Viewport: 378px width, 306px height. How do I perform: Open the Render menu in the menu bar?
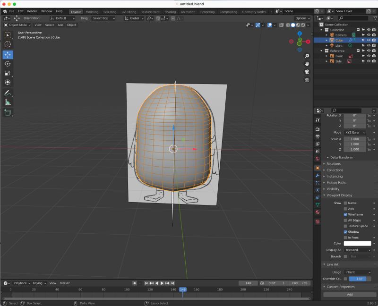pyautogui.click(x=32, y=11)
